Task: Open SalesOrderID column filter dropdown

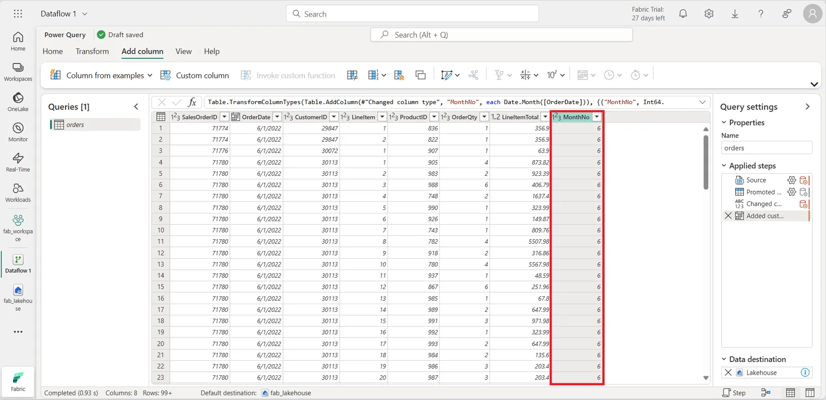Action: [x=224, y=117]
